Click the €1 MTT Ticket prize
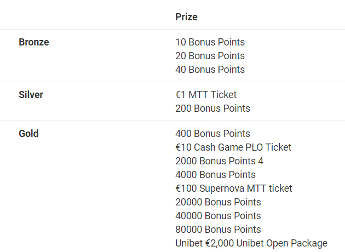 point(206,95)
